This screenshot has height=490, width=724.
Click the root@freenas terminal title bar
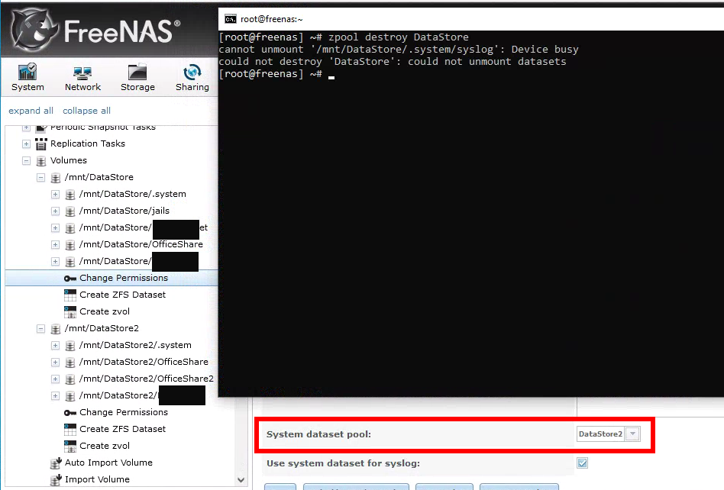coord(471,19)
